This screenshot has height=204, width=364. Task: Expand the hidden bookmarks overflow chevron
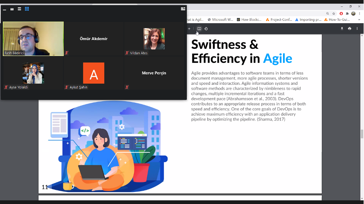click(x=358, y=20)
